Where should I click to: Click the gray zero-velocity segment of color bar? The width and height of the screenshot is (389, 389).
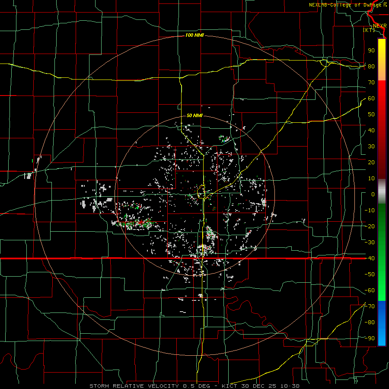point(382,191)
